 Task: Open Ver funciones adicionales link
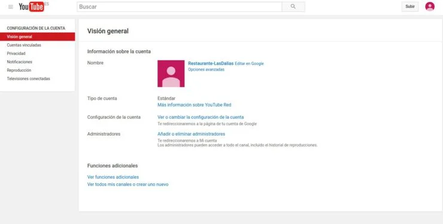[x=113, y=177]
